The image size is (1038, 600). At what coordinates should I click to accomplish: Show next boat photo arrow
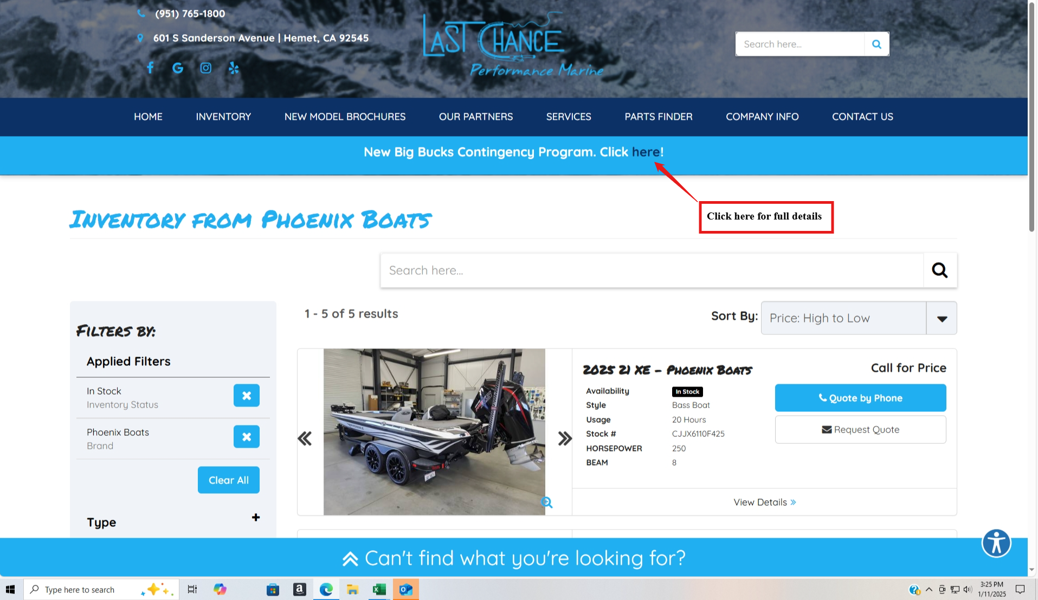[x=564, y=438]
